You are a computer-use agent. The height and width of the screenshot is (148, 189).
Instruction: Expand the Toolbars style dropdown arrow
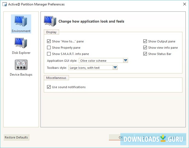tap(115, 67)
